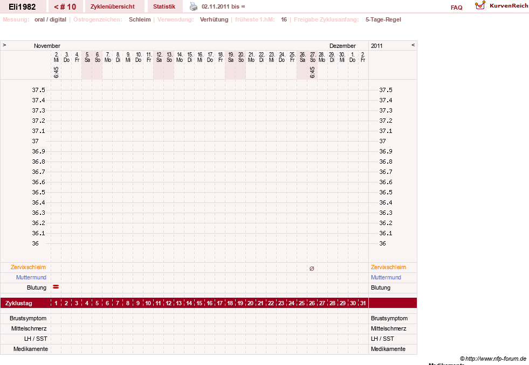Click the printer icon
The height and width of the screenshot is (365, 529).
[193, 6]
